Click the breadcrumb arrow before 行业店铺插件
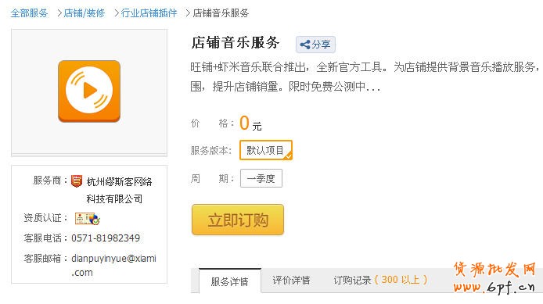The image size is (543, 304). coord(117,13)
